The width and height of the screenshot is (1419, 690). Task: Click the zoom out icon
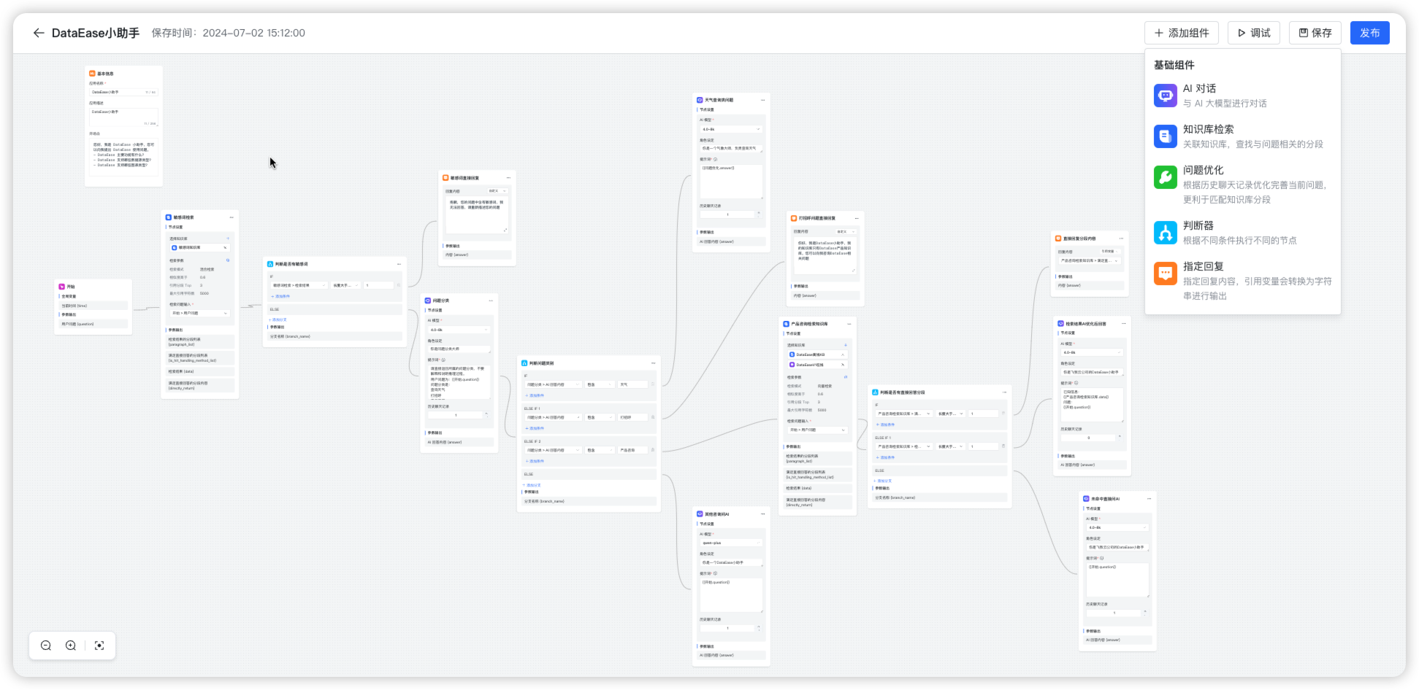click(45, 646)
